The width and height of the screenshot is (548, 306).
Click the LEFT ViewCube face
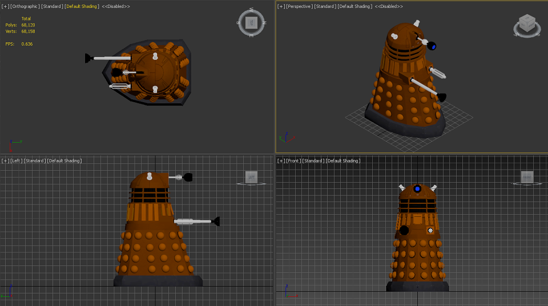(251, 177)
